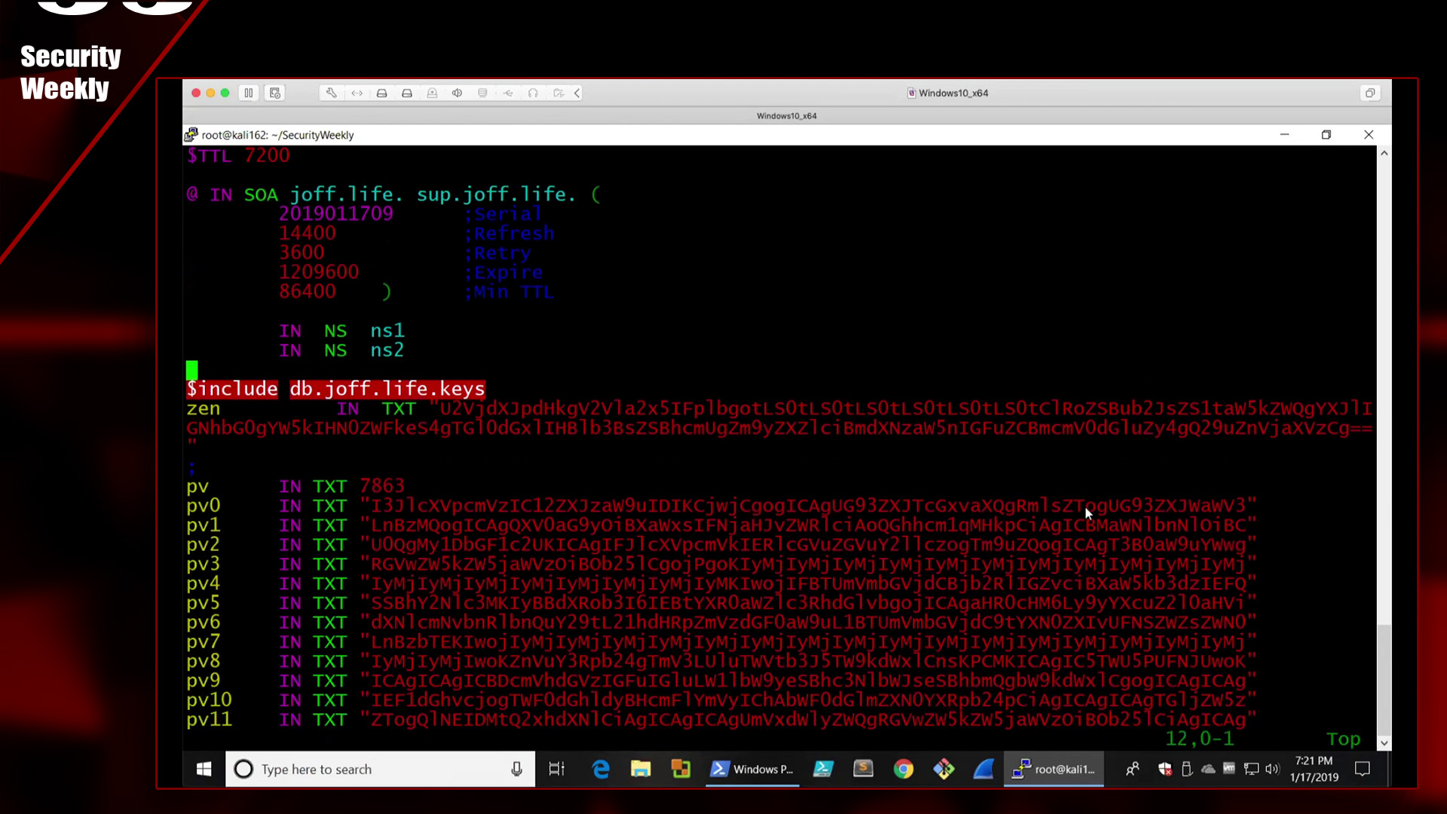1447x814 pixels.
Task: Pause the virtual machine with the pause control
Action: 249,93
